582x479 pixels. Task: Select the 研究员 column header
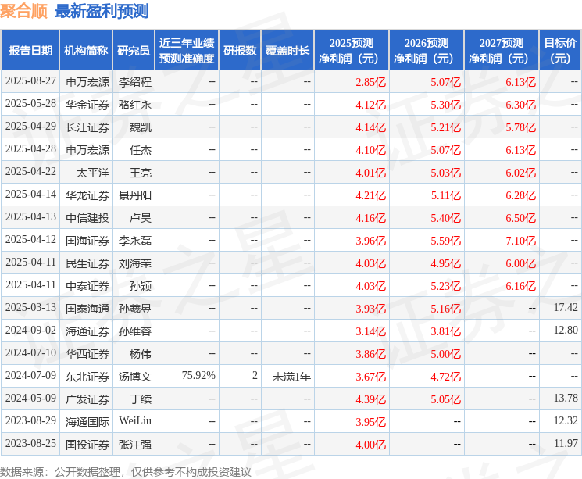(x=134, y=51)
